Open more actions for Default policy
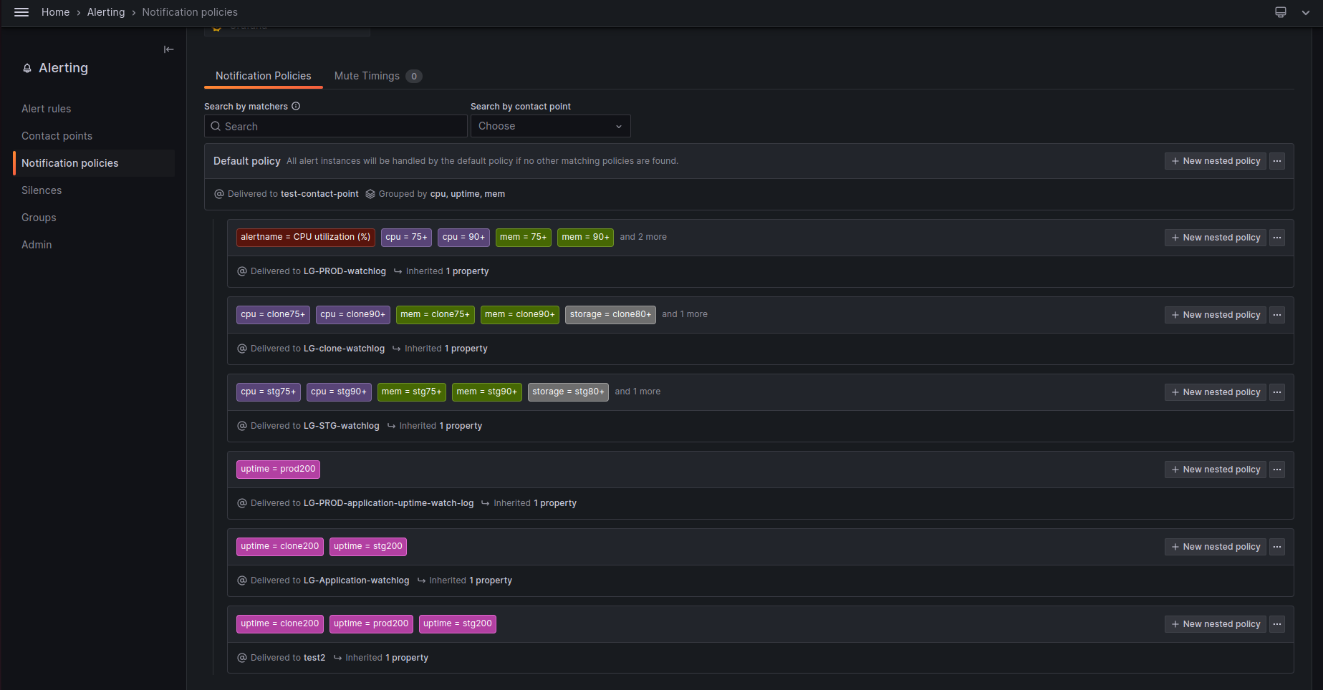Viewport: 1323px width, 690px height. coord(1277,161)
